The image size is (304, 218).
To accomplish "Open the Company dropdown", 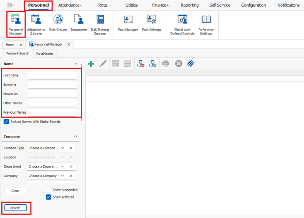I will [x=62, y=176].
